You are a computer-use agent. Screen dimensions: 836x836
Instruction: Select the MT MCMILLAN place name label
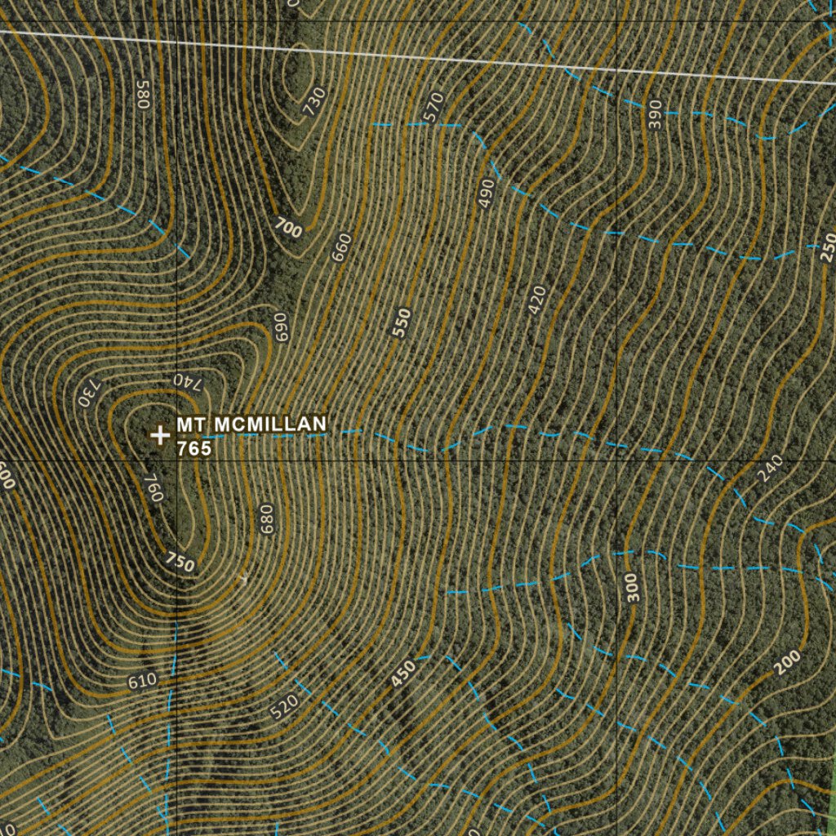(x=251, y=424)
